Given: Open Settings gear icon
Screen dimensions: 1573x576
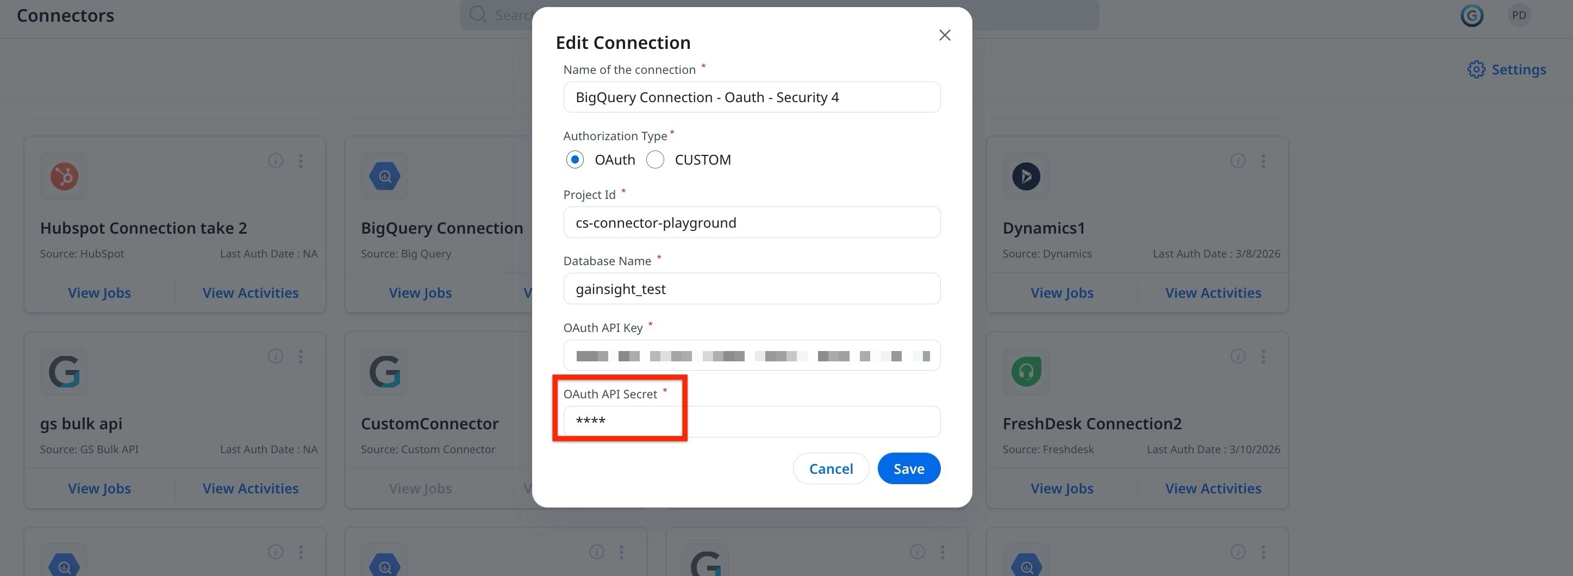Looking at the screenshot, I should (x=1476, y=70).
